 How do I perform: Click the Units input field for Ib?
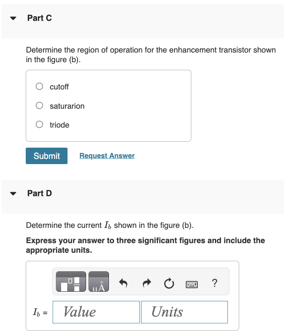coord(184,312)
